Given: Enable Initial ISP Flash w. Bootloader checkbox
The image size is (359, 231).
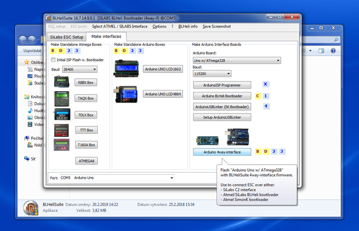Looking at the screenshot, I should [53, 60].
